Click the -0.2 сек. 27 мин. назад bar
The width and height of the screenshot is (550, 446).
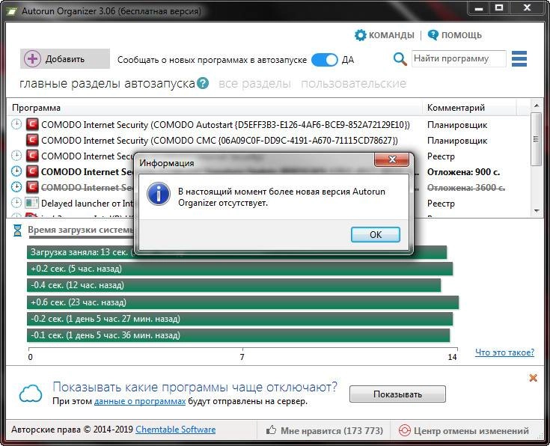coord(240,319)
